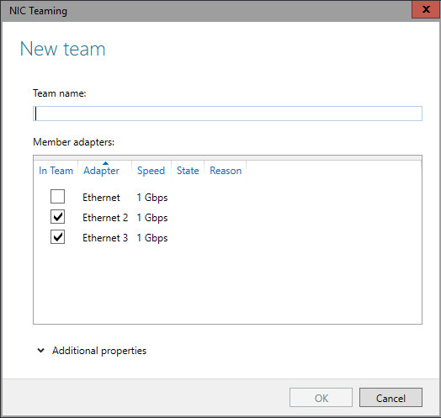This screenshot has height=418, width=441.
Task: Sort by the State column header
Action: coord(188,171)
